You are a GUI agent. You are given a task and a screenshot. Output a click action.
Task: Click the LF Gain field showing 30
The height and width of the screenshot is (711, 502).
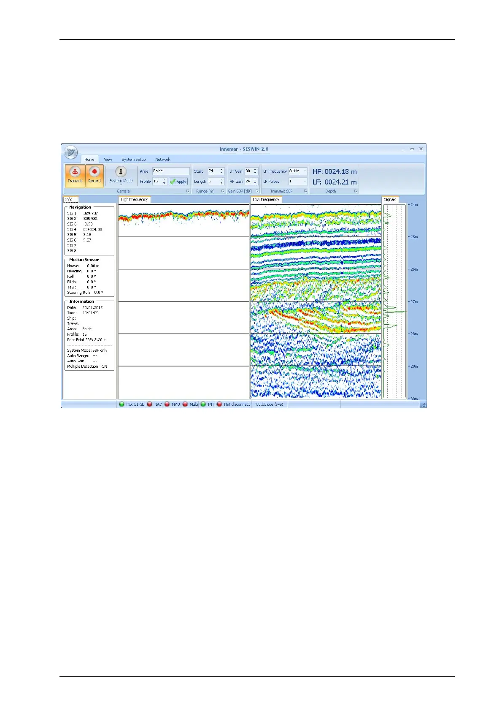[249, 171]
